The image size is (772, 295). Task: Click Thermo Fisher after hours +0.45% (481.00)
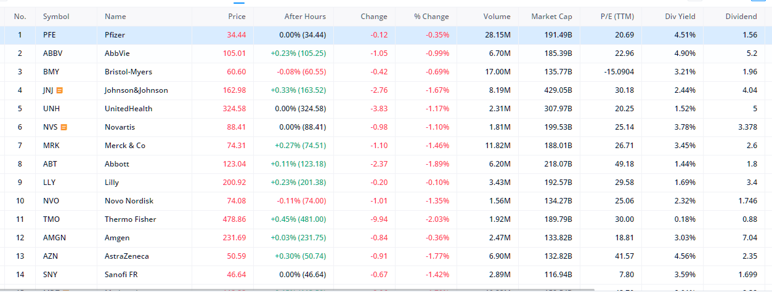(298, 219)
